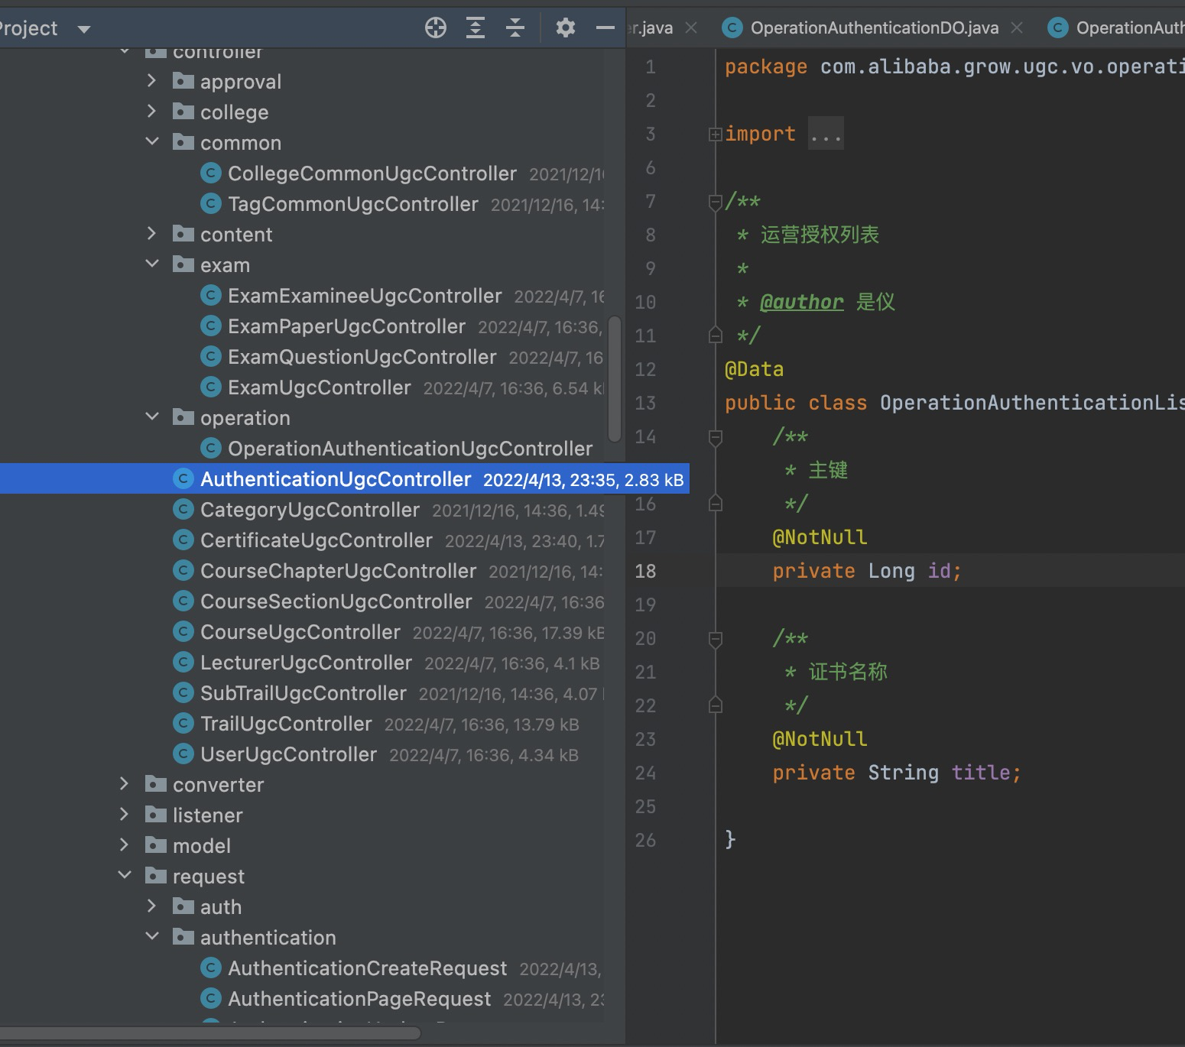
Task: Click the class icon beside ExamQuestionUgcController
Action: (210, 356)
